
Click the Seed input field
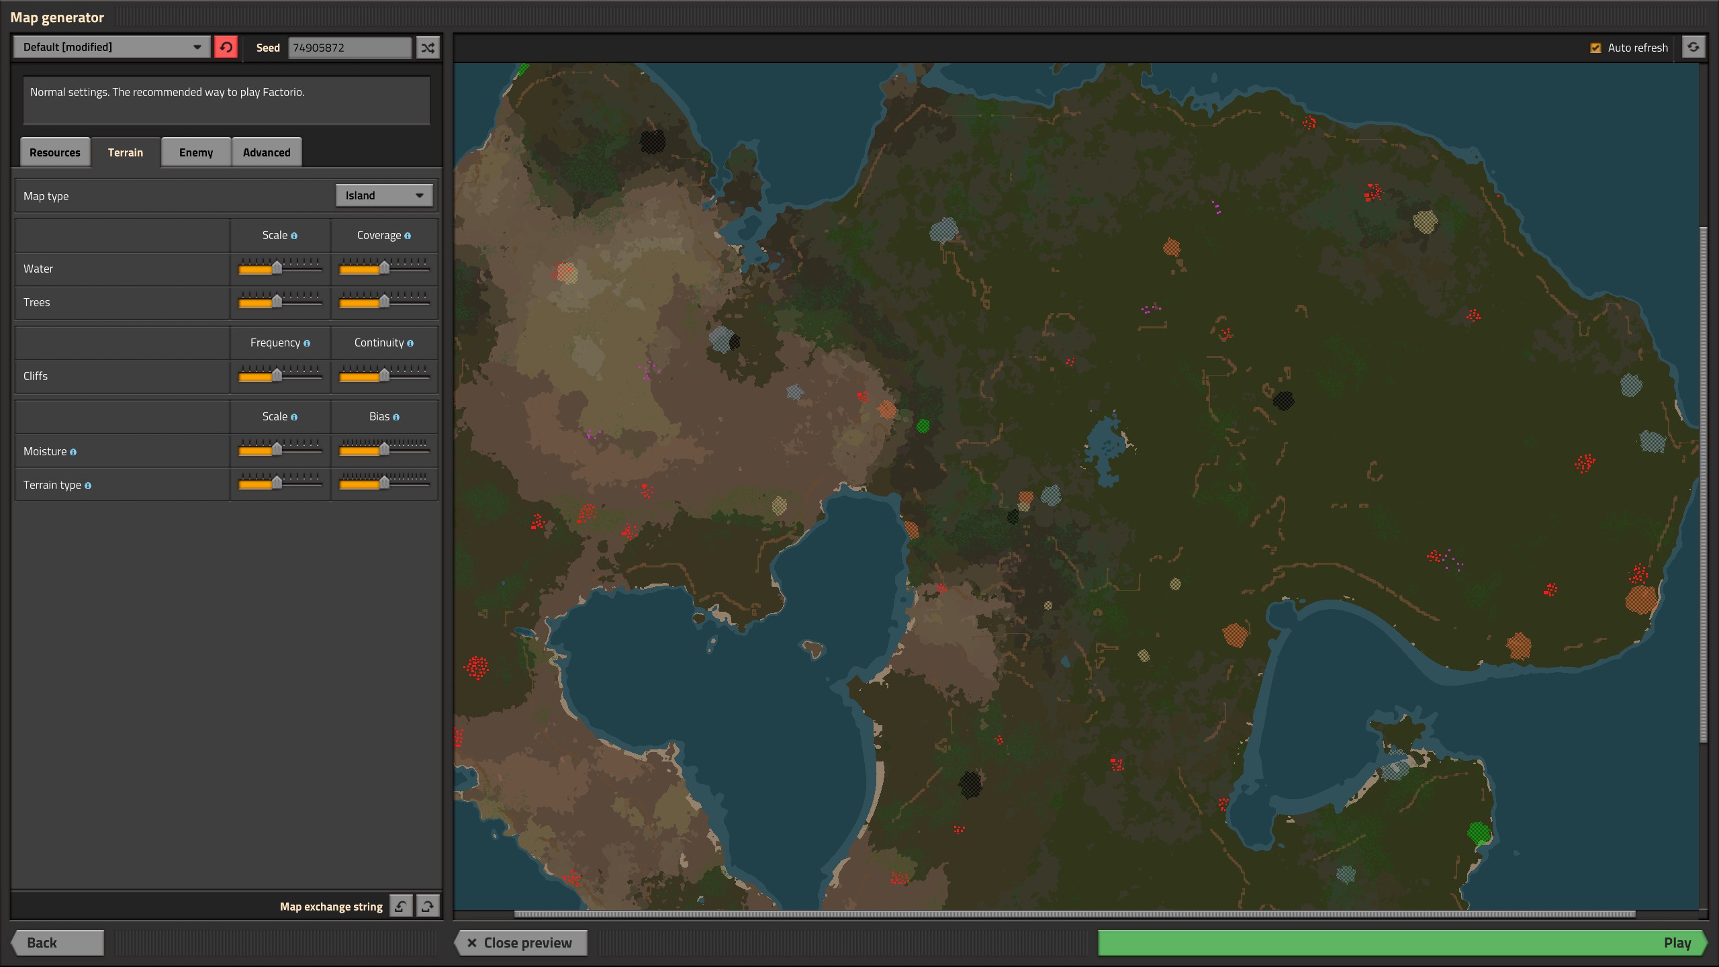349,48
